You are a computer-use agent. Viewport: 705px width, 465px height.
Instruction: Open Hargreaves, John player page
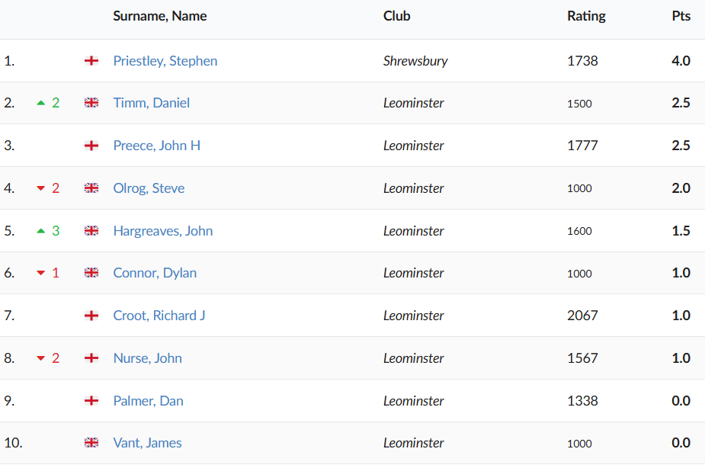[x=162, y=231]
